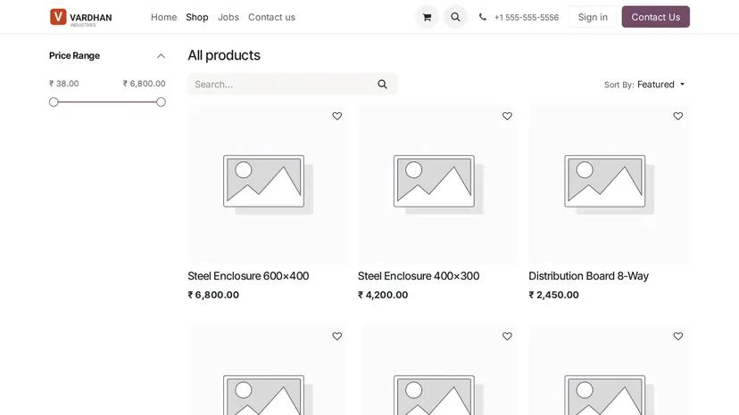Click wishlist heart on second-row last product

677,336
